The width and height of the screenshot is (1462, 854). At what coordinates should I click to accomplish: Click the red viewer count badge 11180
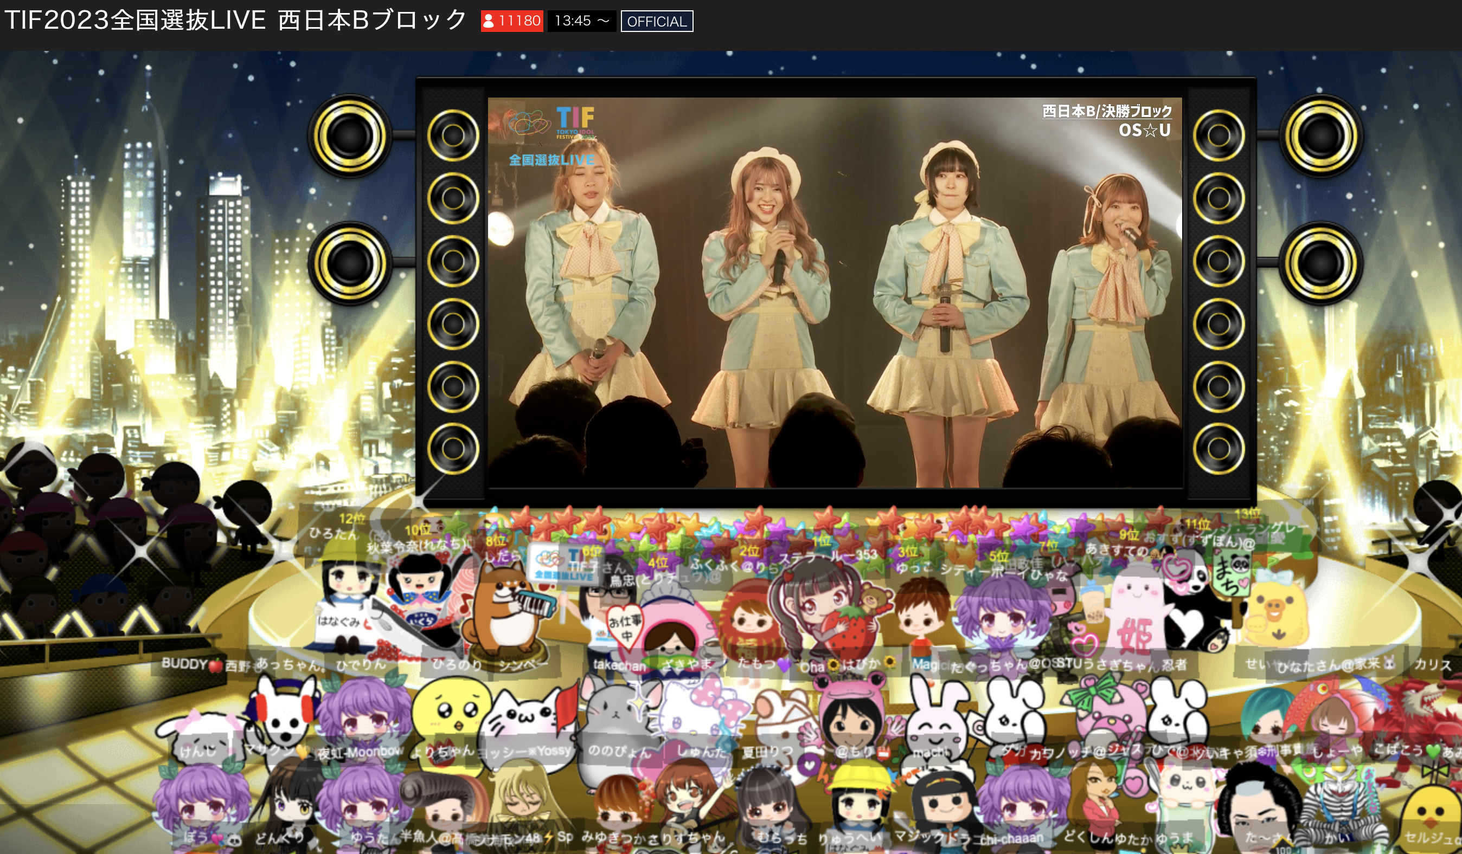click(x=512, y=21)
